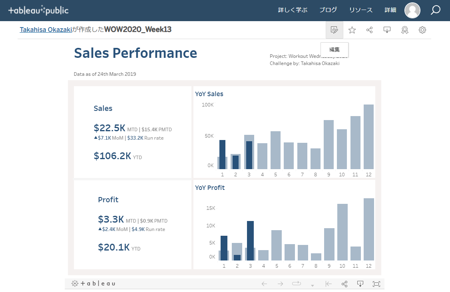This screenshot has height=292, width=450.
Task: Click the share icon in bottom toolbar
Action: [344, 284]
